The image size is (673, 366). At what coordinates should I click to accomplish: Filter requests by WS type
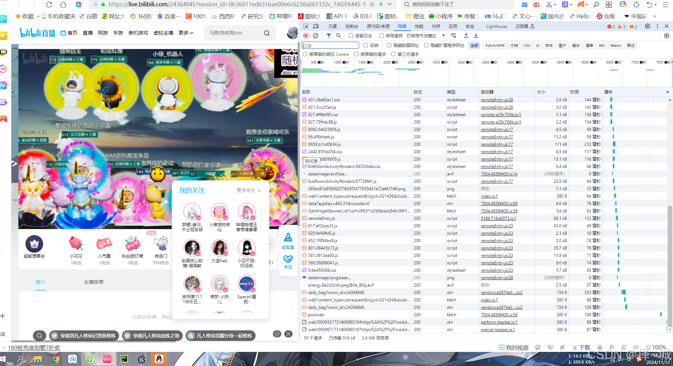(602, 45)
